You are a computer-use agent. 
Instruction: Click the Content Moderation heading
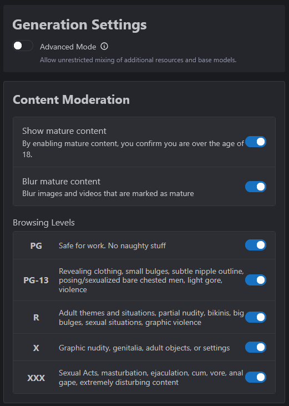(x=72, y=99)
